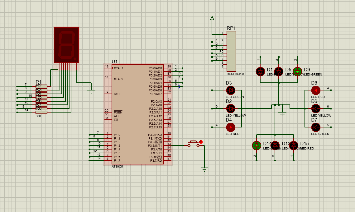
Task: Select lit green LED D14
Action: click(x=257, y=145)
